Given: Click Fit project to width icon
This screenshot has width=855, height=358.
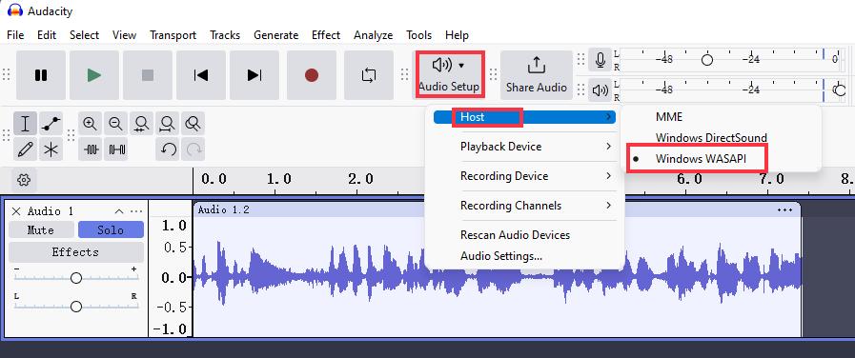Looking at the screenshot, I should (167, 124).
